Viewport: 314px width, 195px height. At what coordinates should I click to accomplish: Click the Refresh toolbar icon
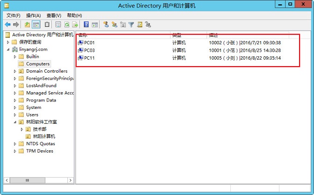pyautogui.click(x=67, y=24)
